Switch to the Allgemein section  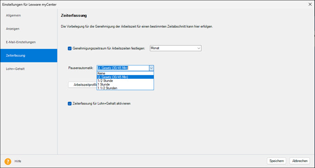coord(29,15)
